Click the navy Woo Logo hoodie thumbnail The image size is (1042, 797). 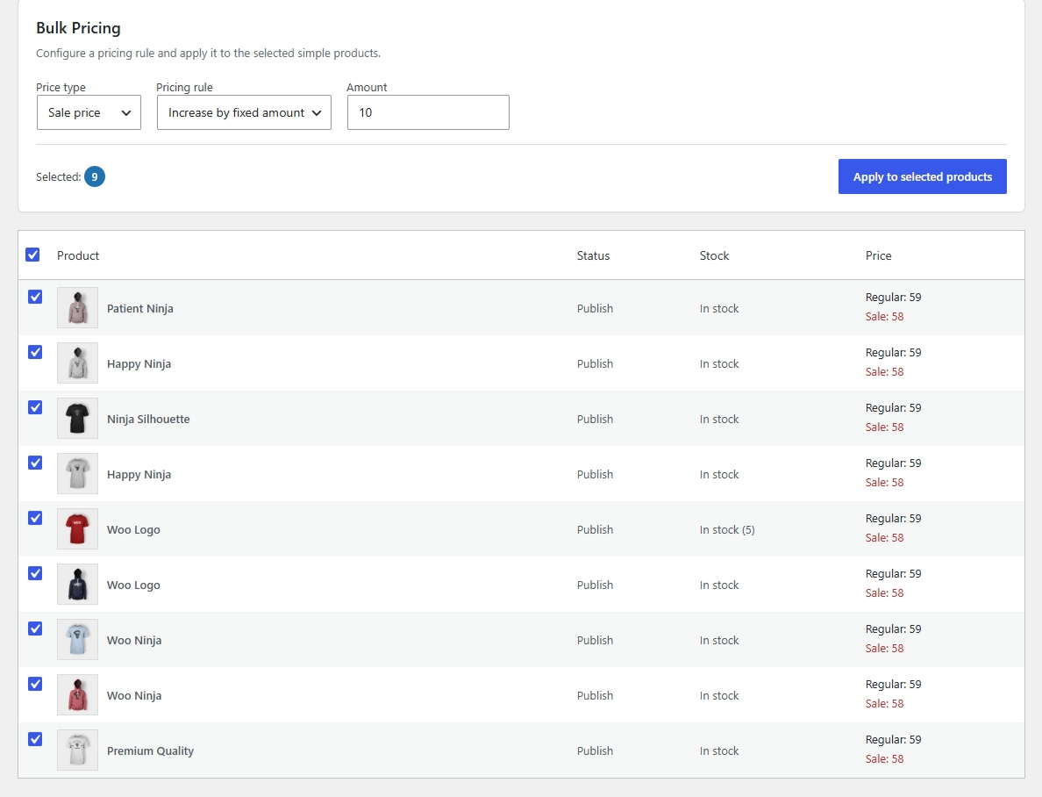pos(78,584)
